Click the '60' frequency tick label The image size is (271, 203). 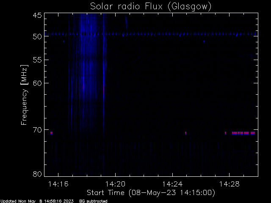(37, 83)
